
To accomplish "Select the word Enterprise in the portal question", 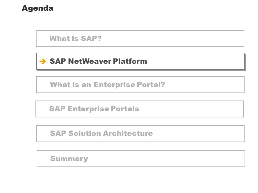I will [x=114, y=85].
